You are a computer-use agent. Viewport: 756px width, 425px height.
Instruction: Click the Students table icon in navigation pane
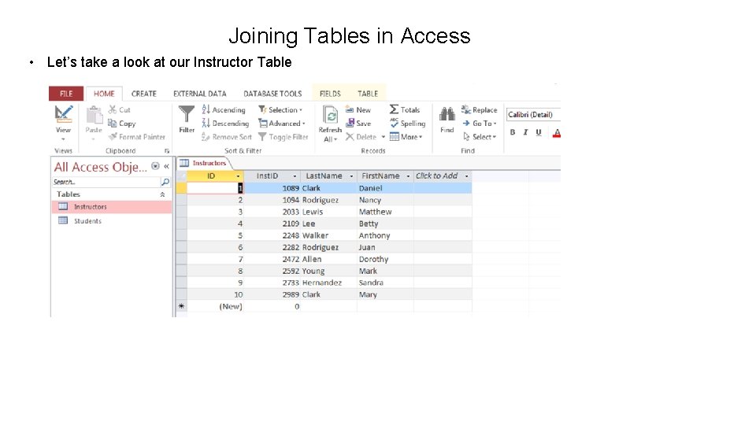click(x=63, y=220)
